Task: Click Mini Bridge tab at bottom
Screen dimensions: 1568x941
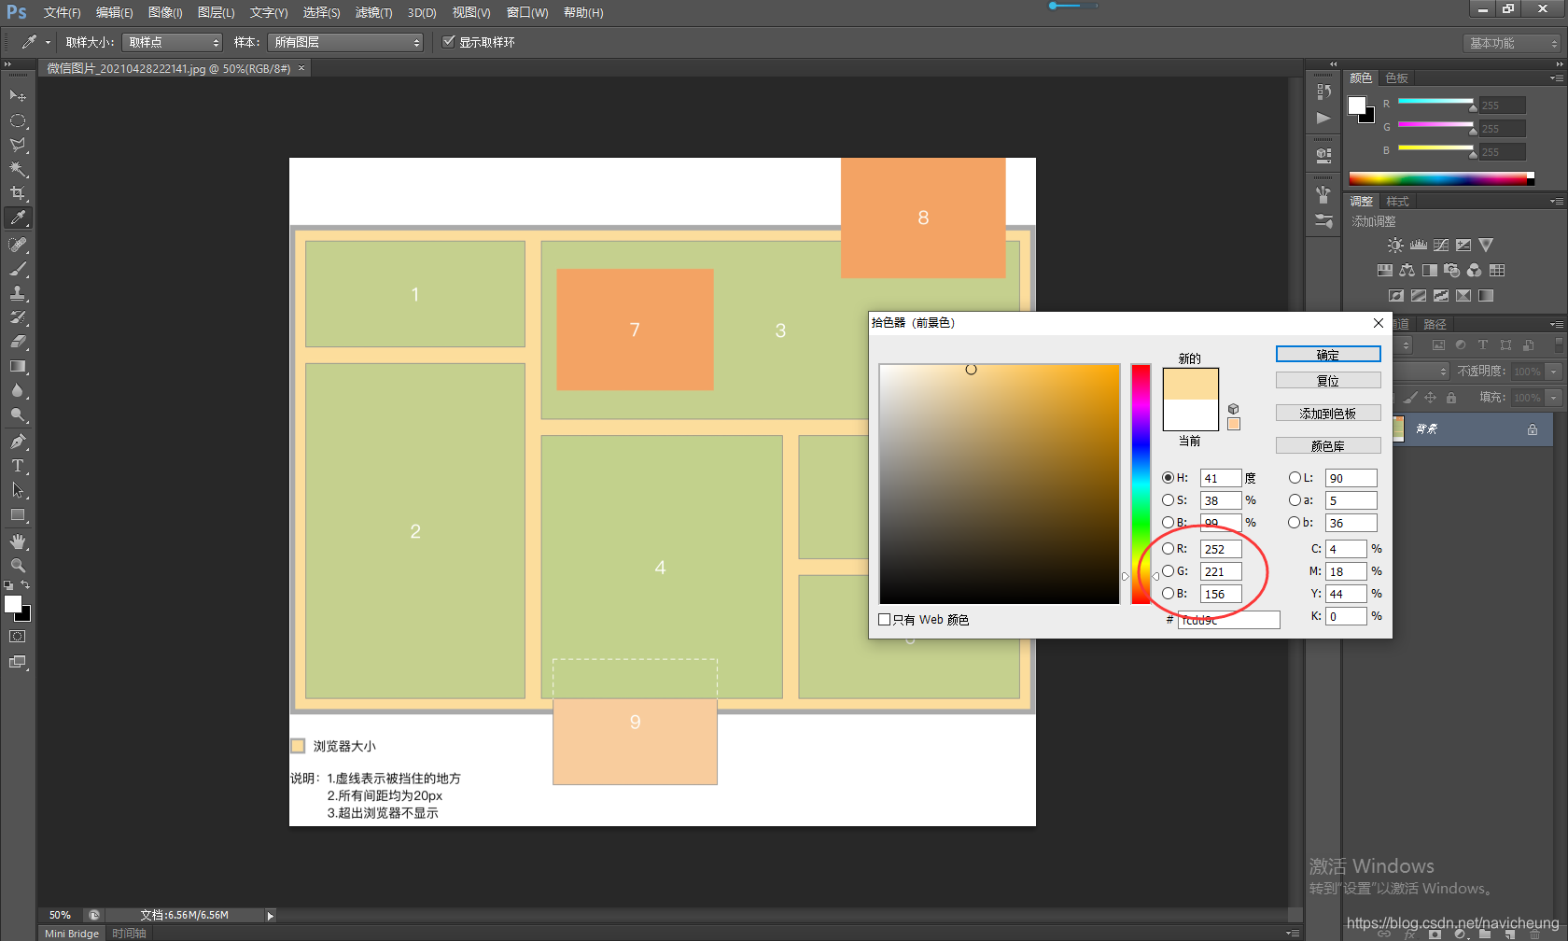Action: tap(71, 933)
